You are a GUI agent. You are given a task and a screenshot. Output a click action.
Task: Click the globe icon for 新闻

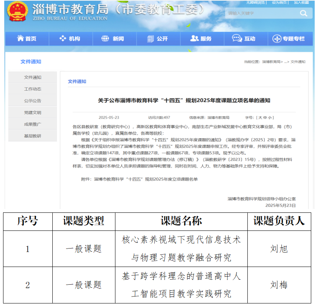click(105, 38)
